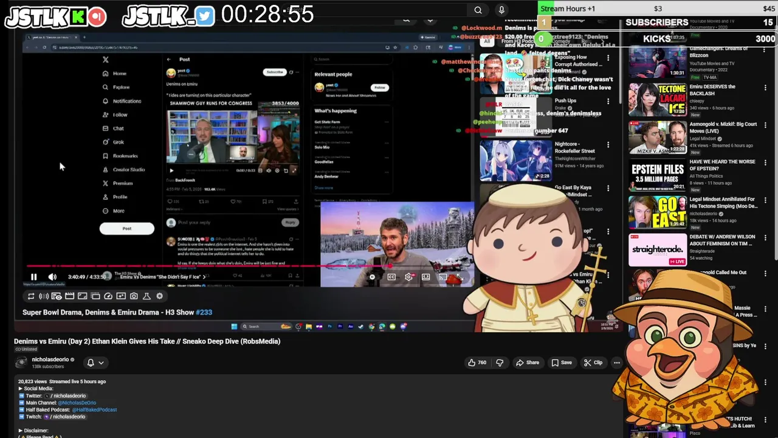Image resolution: width=778 pixels, height=438 pixels.
Task: Click Subscribe on yeet's post
Action: tap(274, 72)
